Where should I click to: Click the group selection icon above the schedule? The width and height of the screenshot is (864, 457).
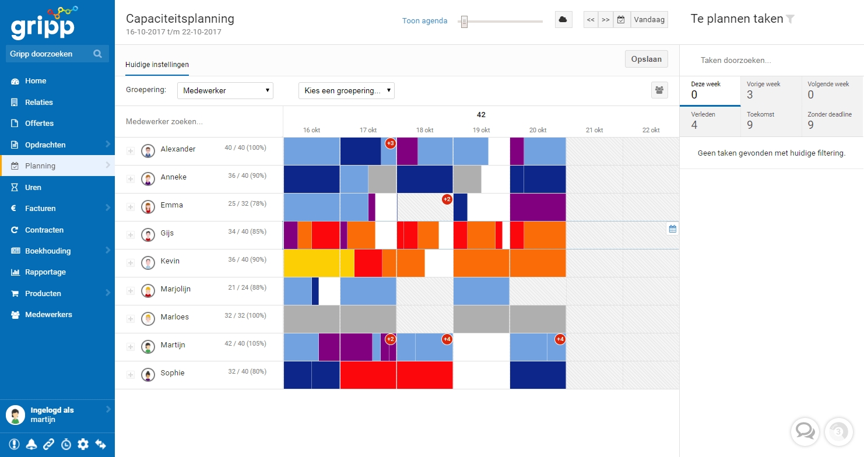tap(659, 90)
